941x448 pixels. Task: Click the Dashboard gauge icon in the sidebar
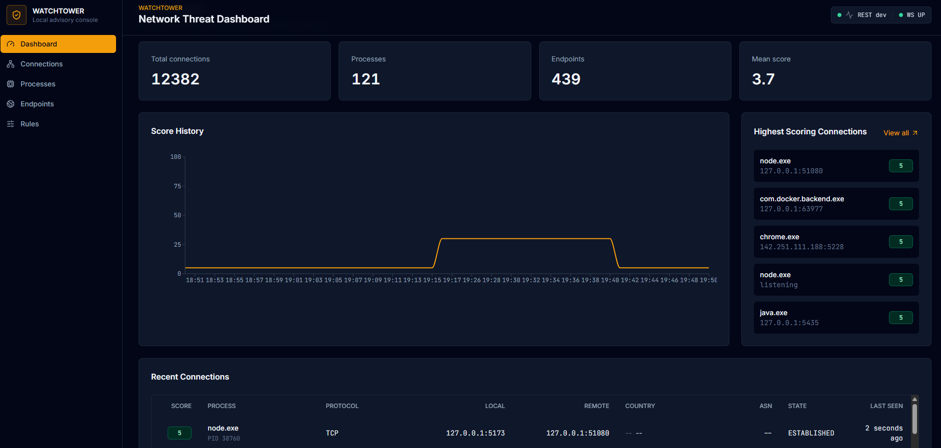11,44
